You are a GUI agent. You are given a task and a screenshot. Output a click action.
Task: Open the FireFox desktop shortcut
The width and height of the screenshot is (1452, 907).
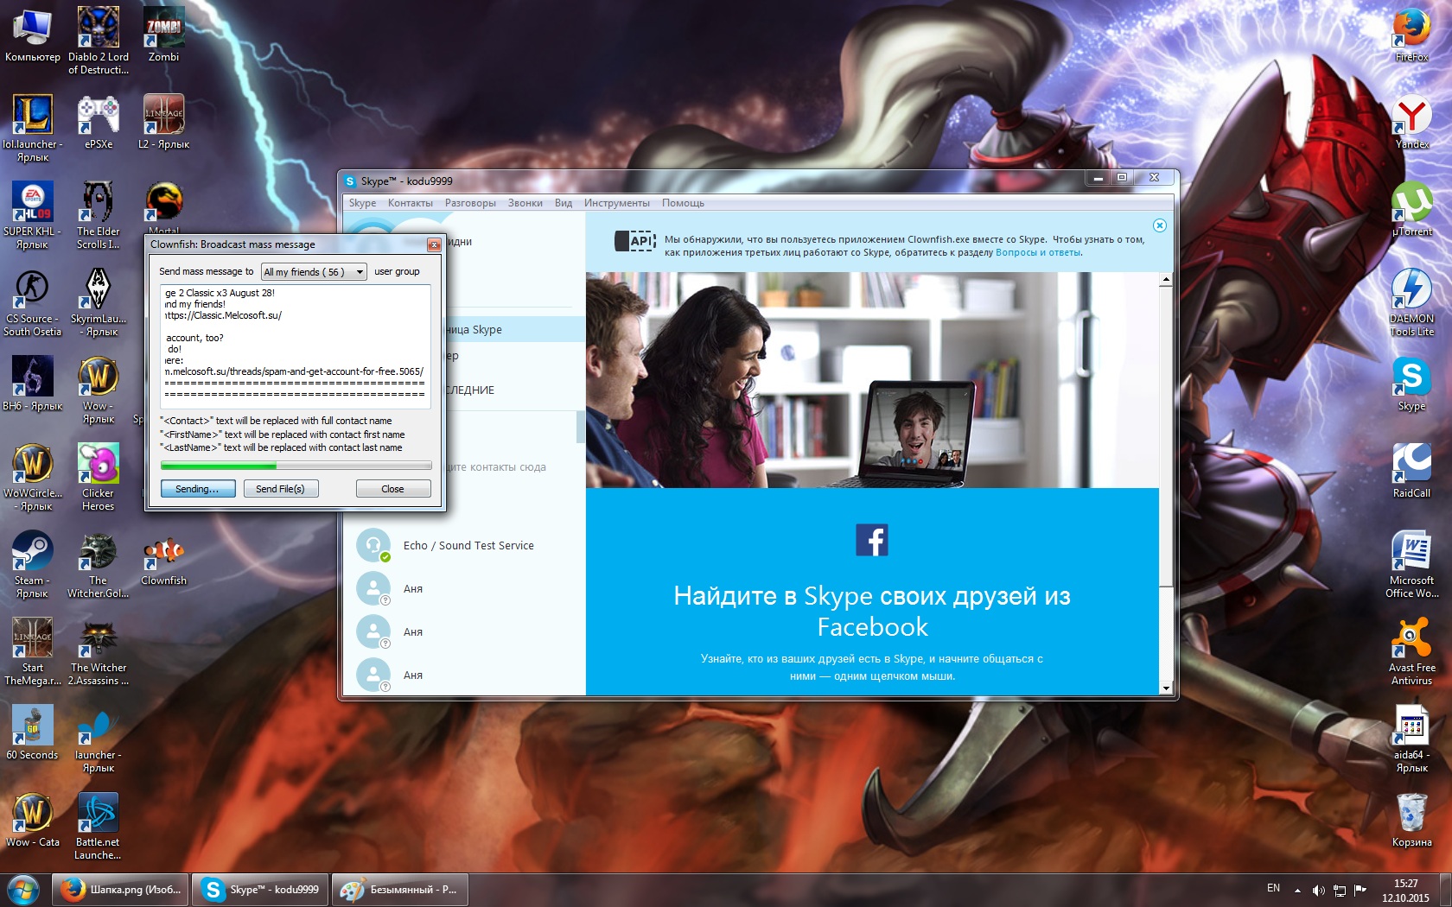pos(1411,33)
